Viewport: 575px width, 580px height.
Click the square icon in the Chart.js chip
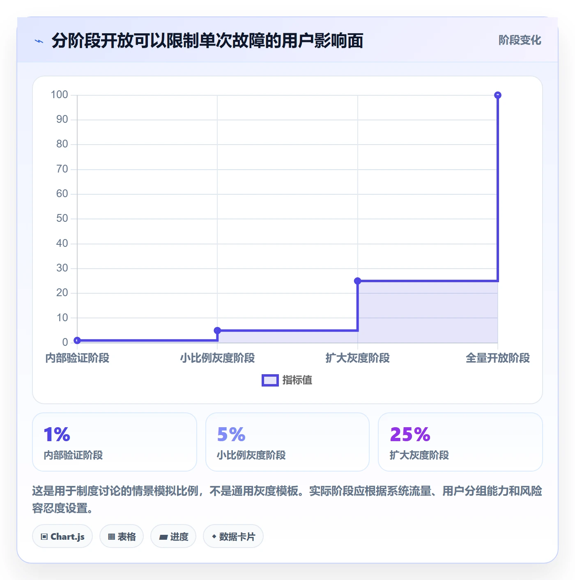[44, 537]
